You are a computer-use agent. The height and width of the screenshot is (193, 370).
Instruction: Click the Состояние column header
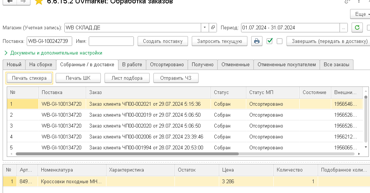tap(315, 93)
